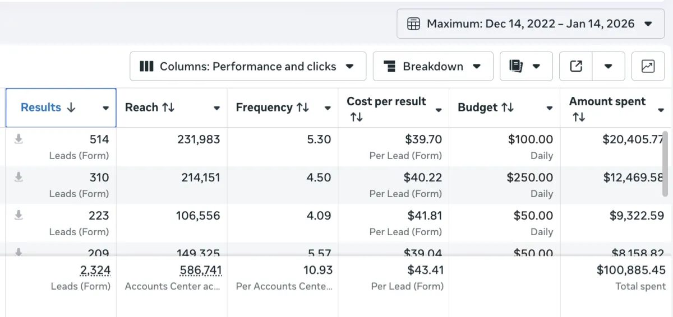Open the Cost per result column menu
The image size is (673, 317).
pyautogui.click(x=439, y=109)
